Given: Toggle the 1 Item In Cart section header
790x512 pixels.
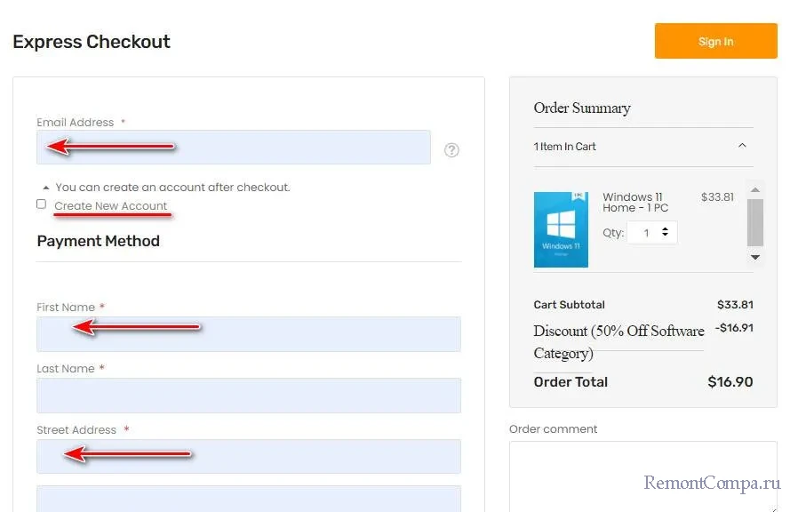Looking at the screenshot, I should pyautogui.click(x=564, y=147).
